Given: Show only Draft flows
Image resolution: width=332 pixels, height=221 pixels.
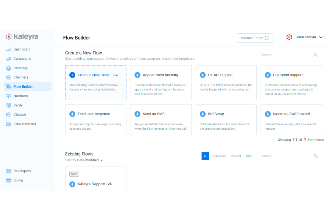Looking at the screenshot, I should point(249,156).
